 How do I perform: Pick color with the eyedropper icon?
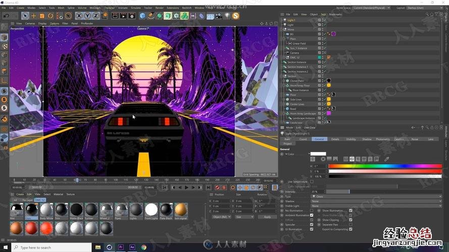pos(387,159)
